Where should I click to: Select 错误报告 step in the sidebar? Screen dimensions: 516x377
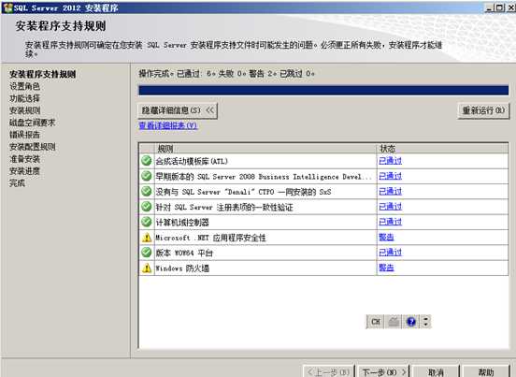(x=24, y=135)
